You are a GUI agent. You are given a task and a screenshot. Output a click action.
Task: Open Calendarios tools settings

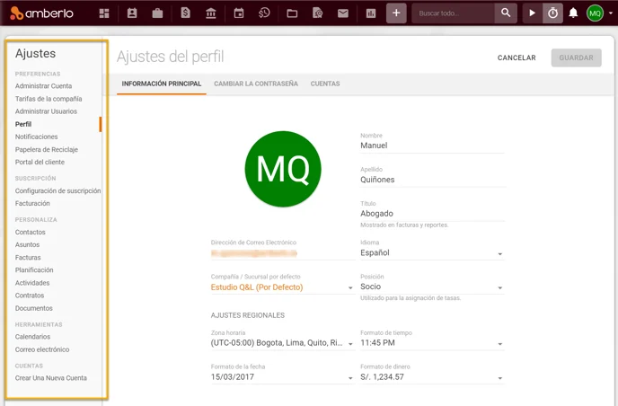coord(32,337)
